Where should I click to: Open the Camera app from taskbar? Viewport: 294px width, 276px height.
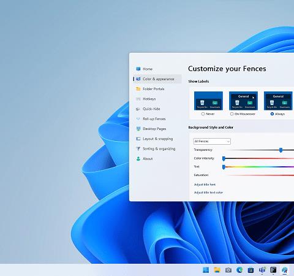point(228,270)
